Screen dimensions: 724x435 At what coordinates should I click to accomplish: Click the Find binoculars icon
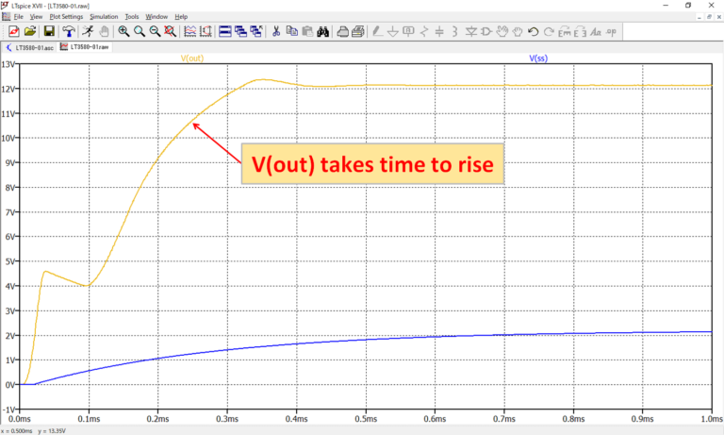321,31
